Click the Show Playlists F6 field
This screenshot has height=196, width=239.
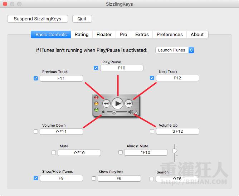click(119, 178)
